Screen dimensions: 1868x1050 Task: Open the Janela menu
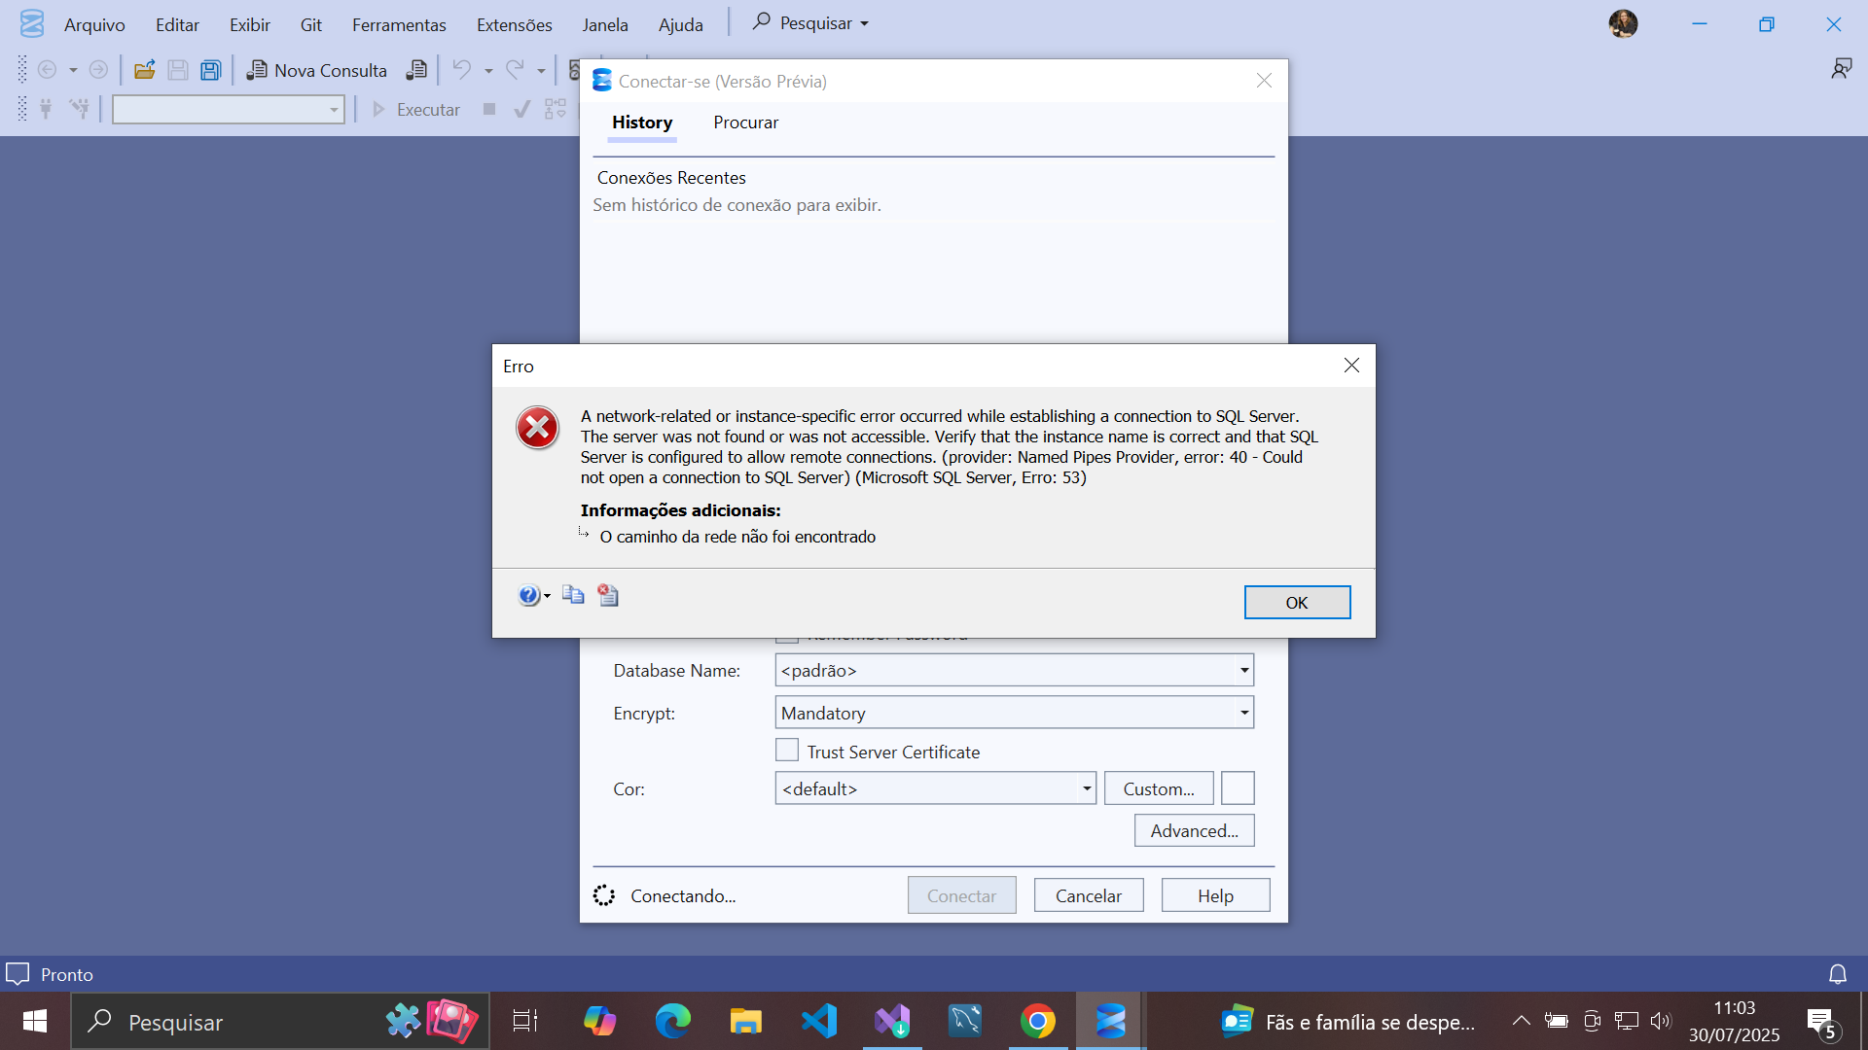pyautogui.click(x=605, y=24)
